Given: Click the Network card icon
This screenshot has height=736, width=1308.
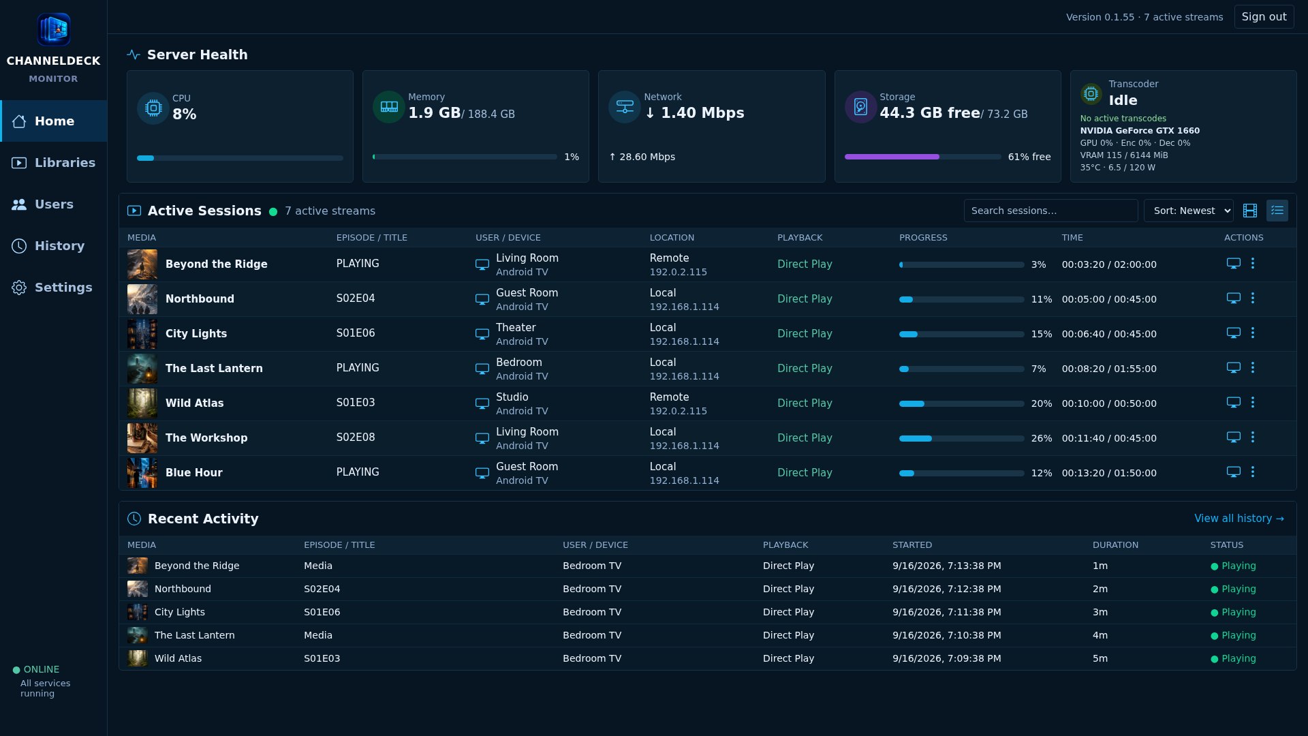Looking at the screenshot, I should [625, 107].
